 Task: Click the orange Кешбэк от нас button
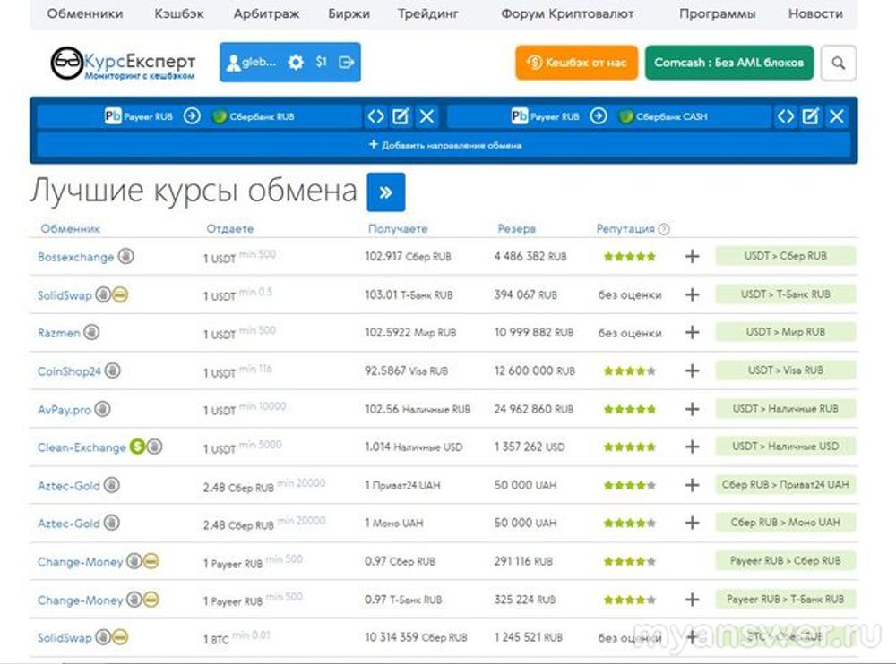point(576,63)
